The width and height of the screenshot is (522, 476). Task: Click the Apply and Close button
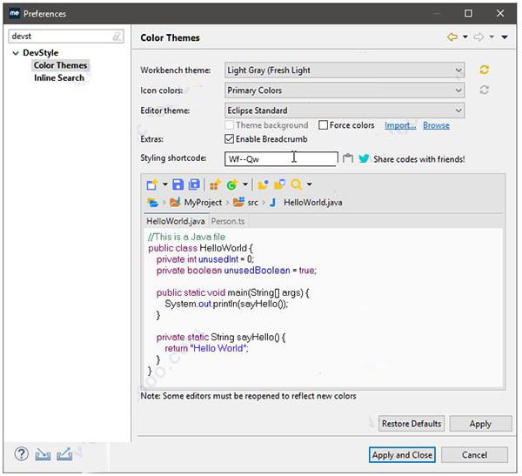402,455
